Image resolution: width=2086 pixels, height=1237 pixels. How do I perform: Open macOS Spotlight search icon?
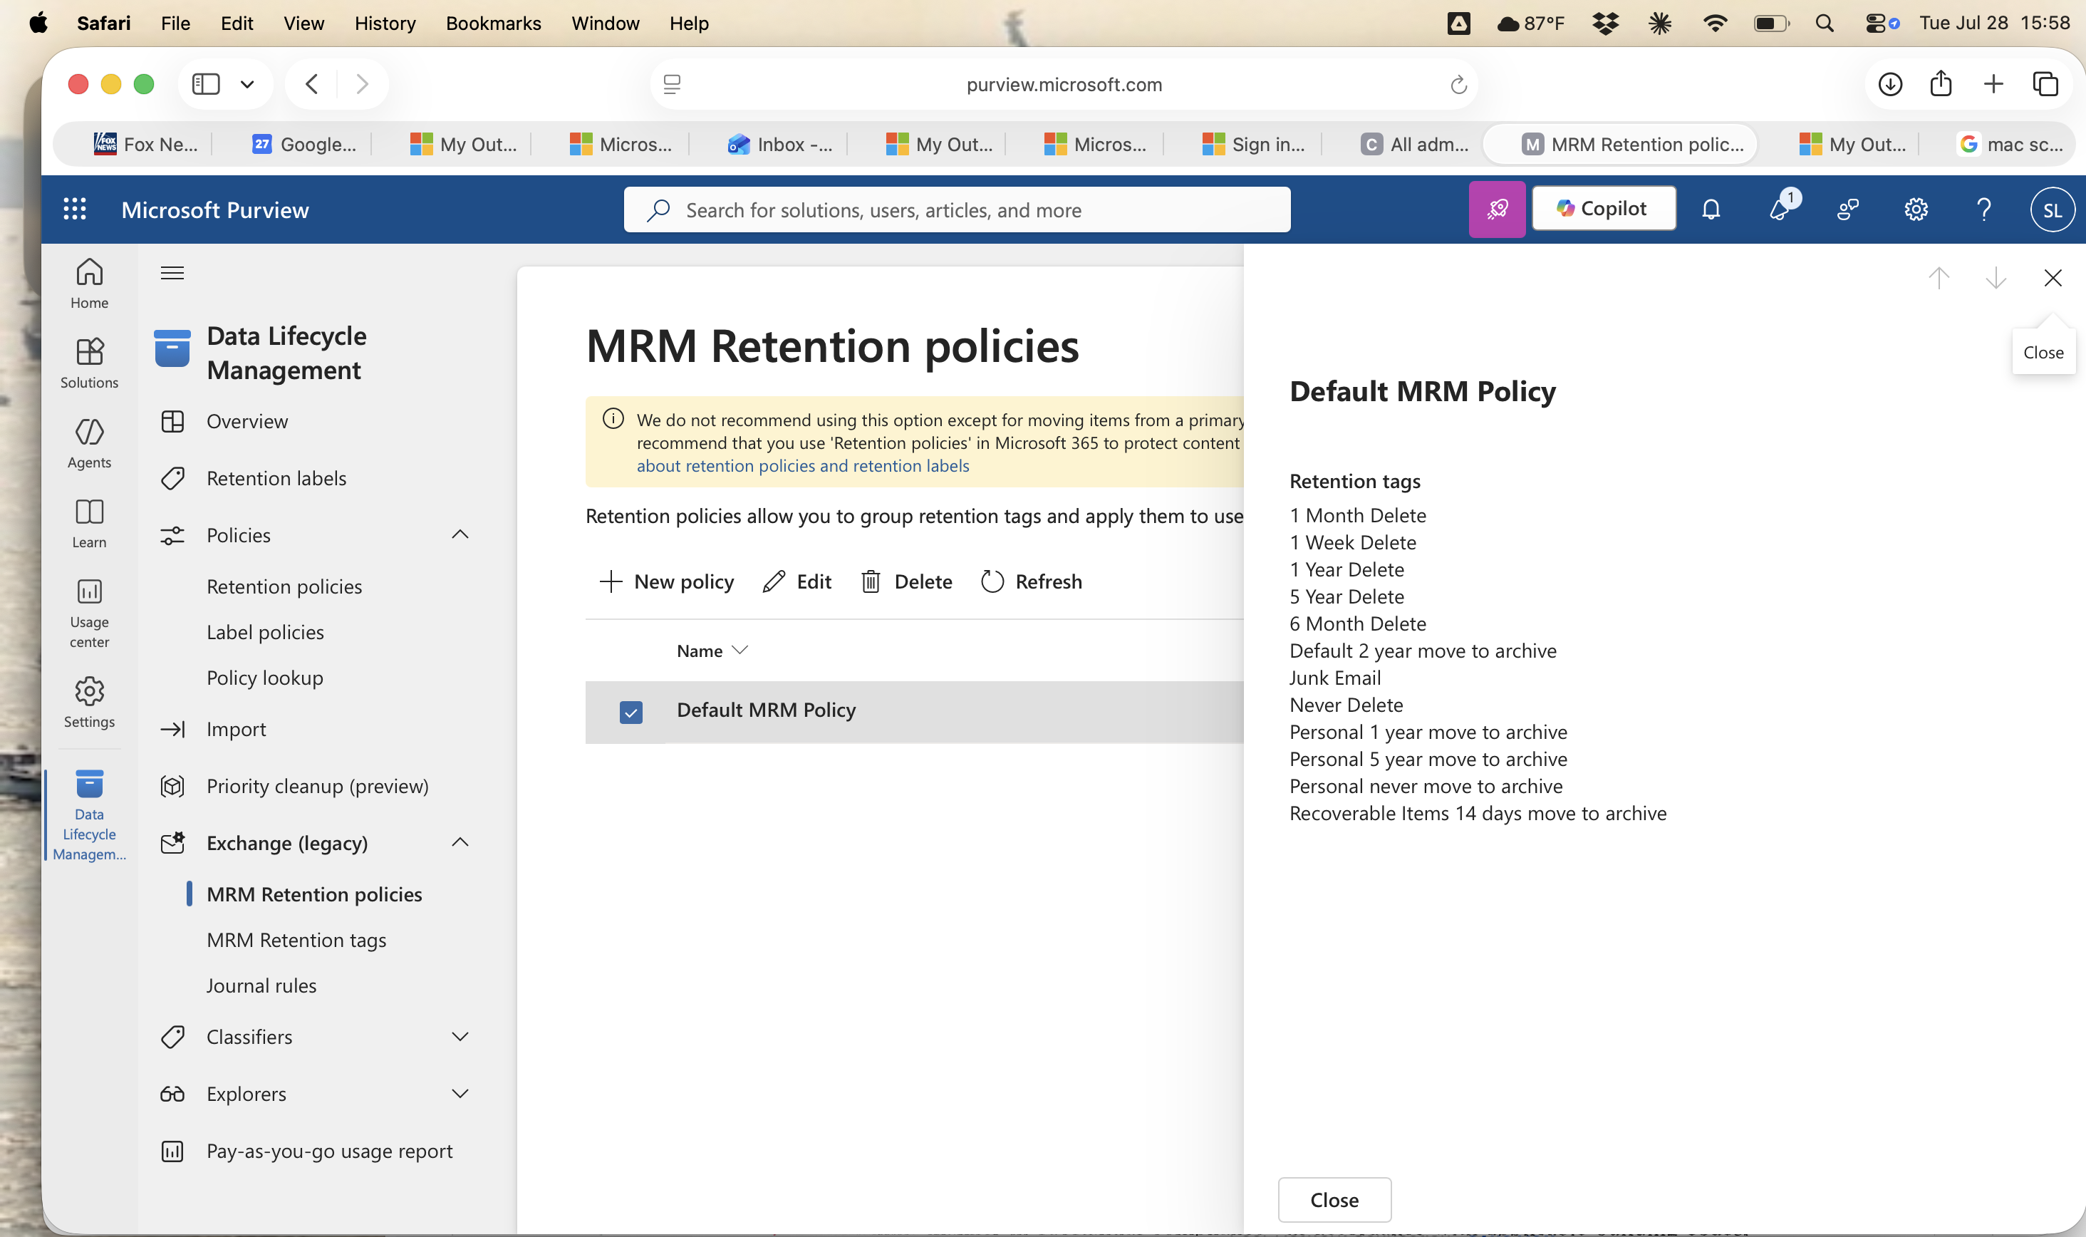click(1825, 24)
